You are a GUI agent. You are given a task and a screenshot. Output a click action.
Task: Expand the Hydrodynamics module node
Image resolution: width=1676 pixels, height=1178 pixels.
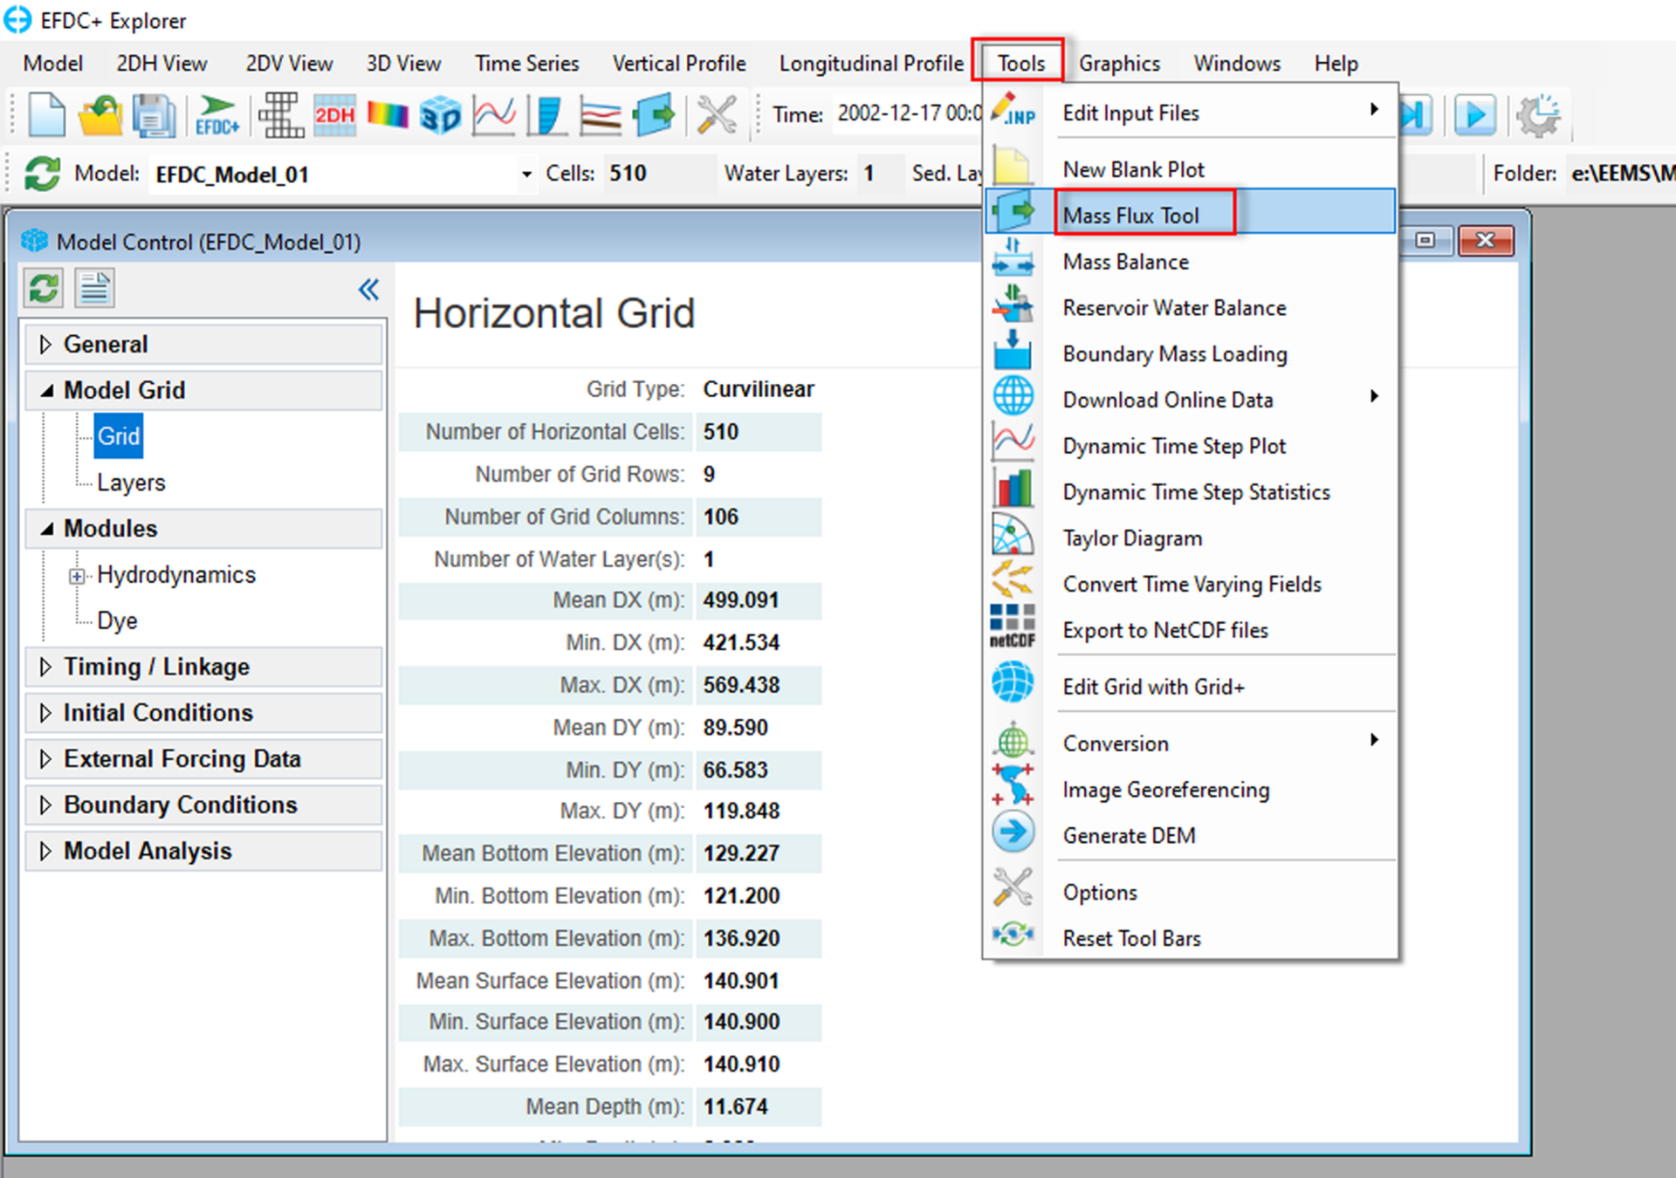[x=77, y=574]
